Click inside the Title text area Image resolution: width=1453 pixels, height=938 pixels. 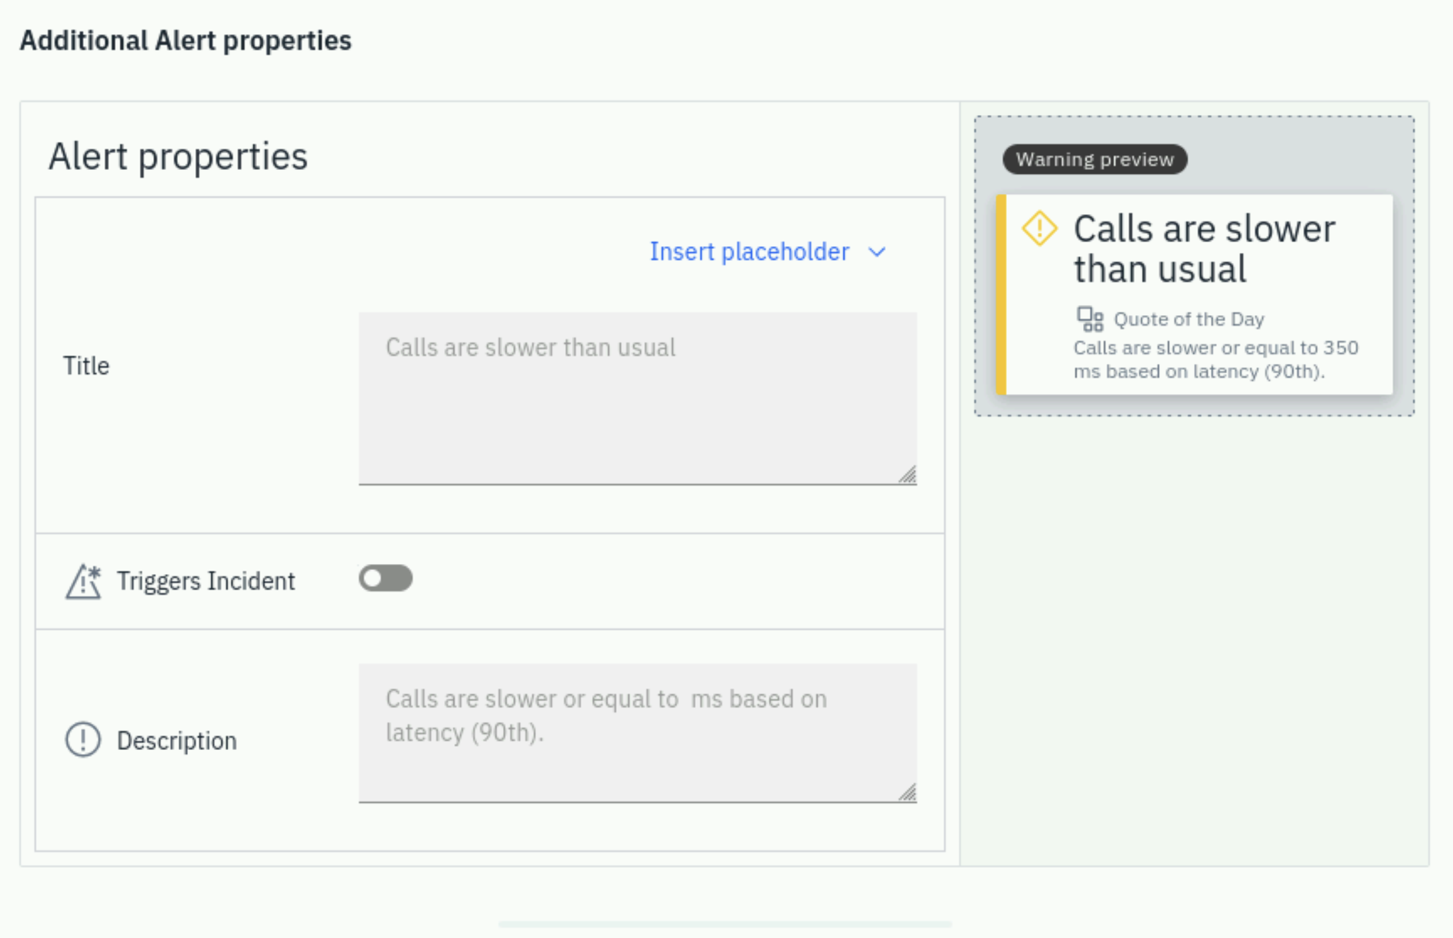pos(638,399)
